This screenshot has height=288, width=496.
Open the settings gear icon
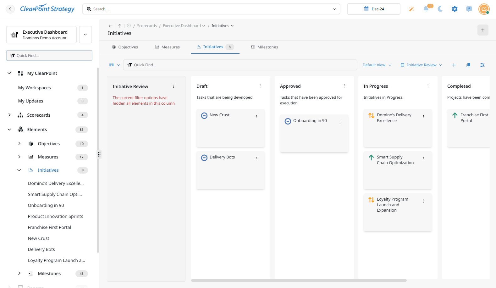(455, 9)
